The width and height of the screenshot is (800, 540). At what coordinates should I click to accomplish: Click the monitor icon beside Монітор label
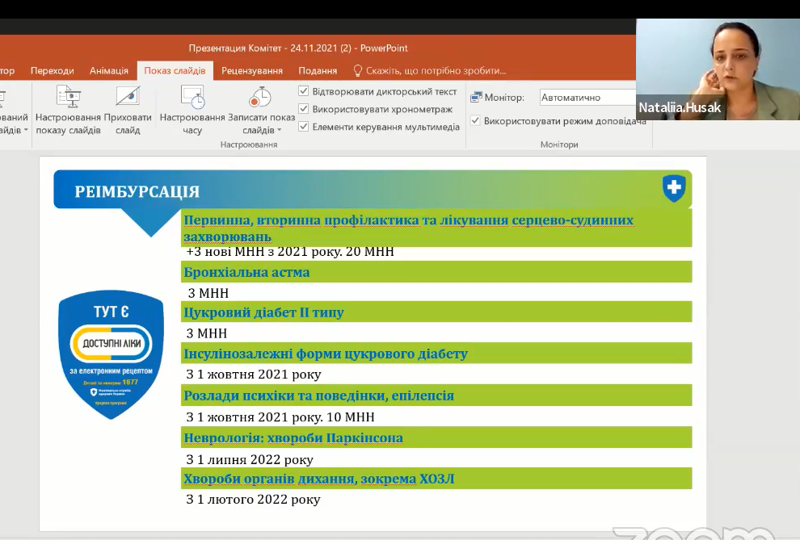click(476, 98)
